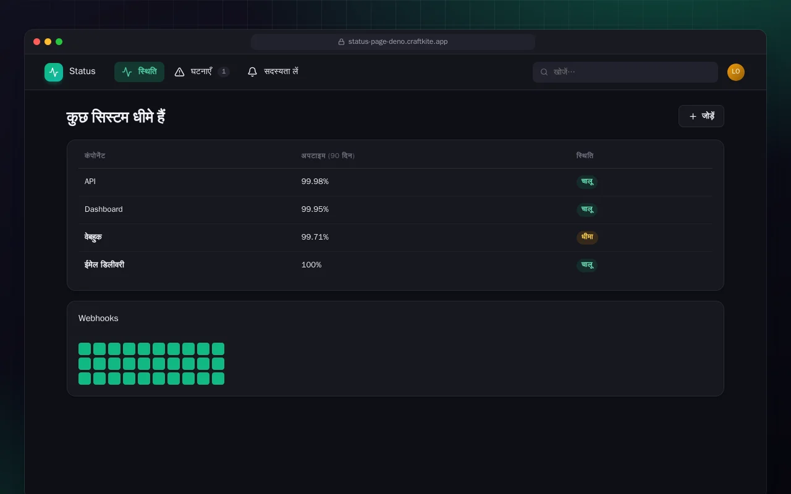This screenshot has height=494, width=791.
Task: Click the pulse icon in the स्थिति tab
Action: point(127,72)
